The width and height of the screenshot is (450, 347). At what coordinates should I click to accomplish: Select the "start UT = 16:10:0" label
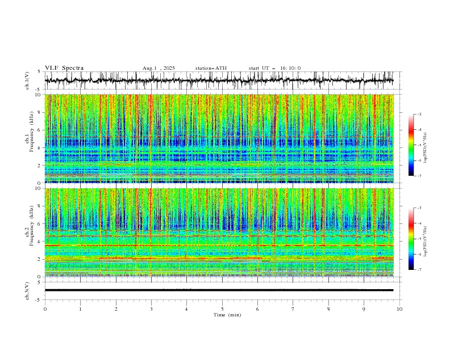pyautogui.click(x=274, y=68)
